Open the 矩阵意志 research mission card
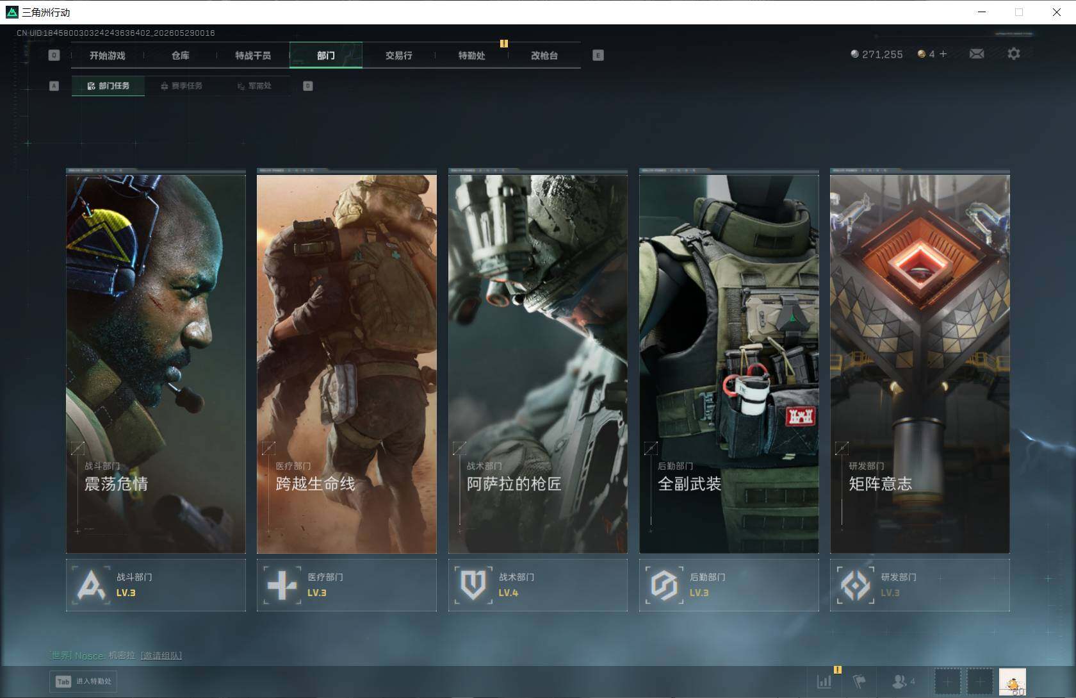The width and height of the screenshot is (1076, 698). (x=920, y=363)
